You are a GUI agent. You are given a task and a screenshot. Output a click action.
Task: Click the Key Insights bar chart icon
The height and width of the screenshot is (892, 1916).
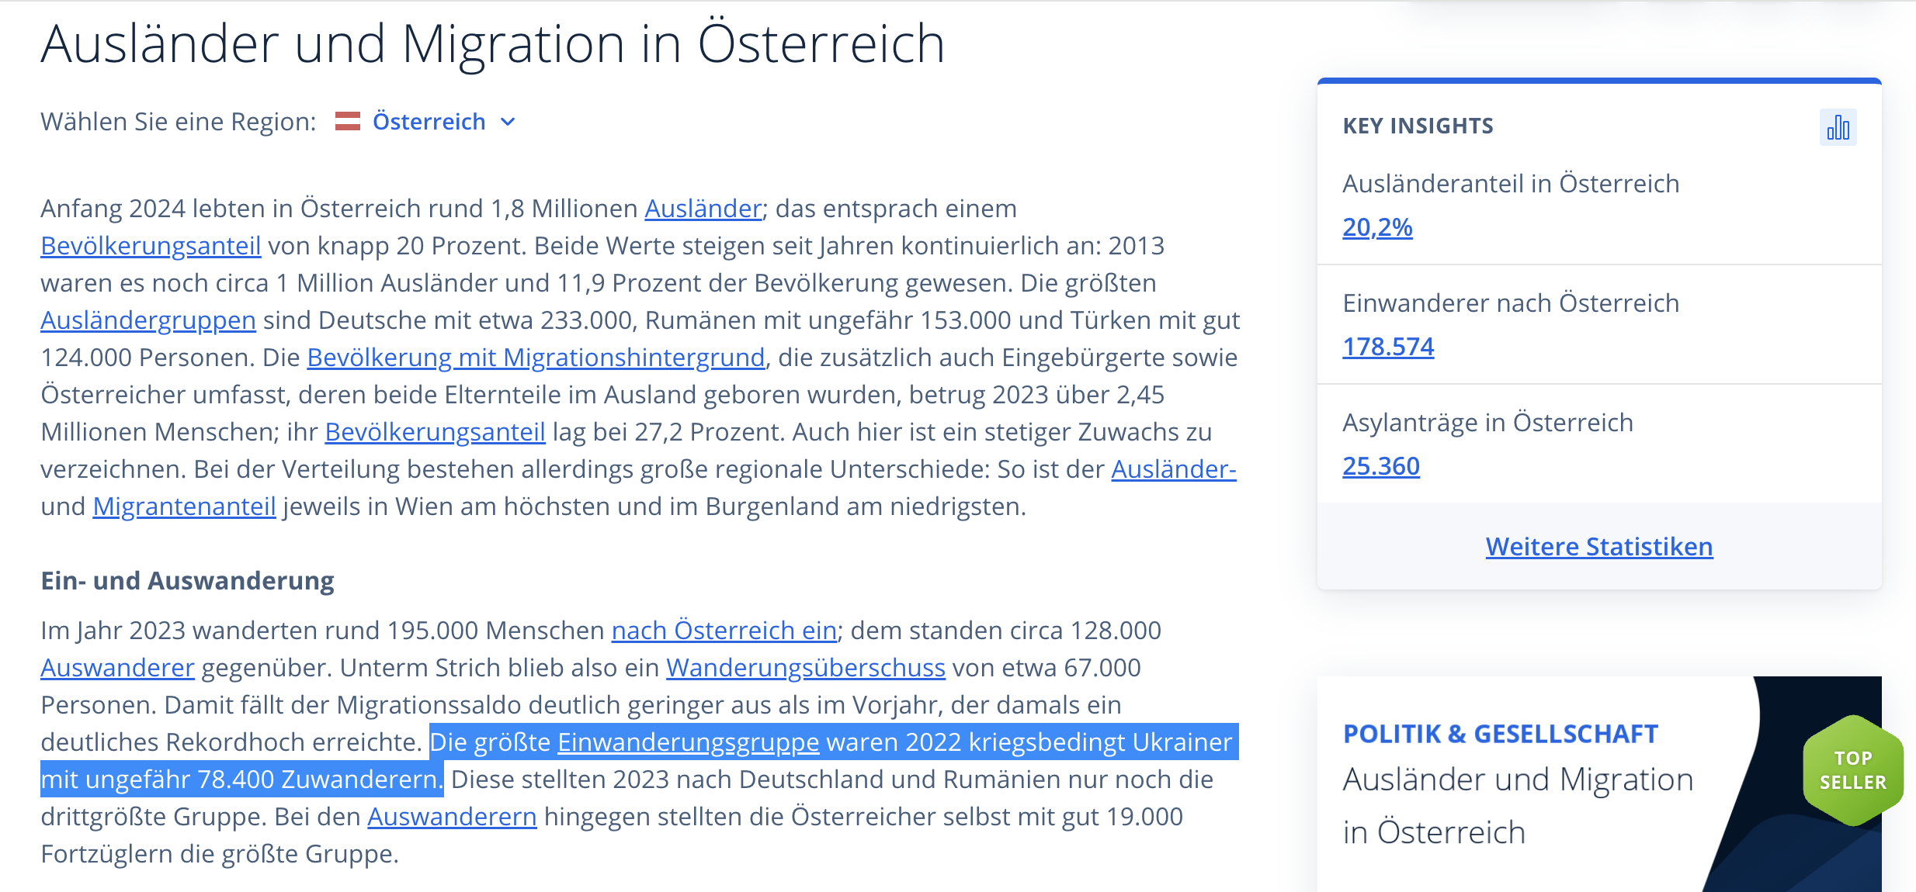click(1838, 127)
